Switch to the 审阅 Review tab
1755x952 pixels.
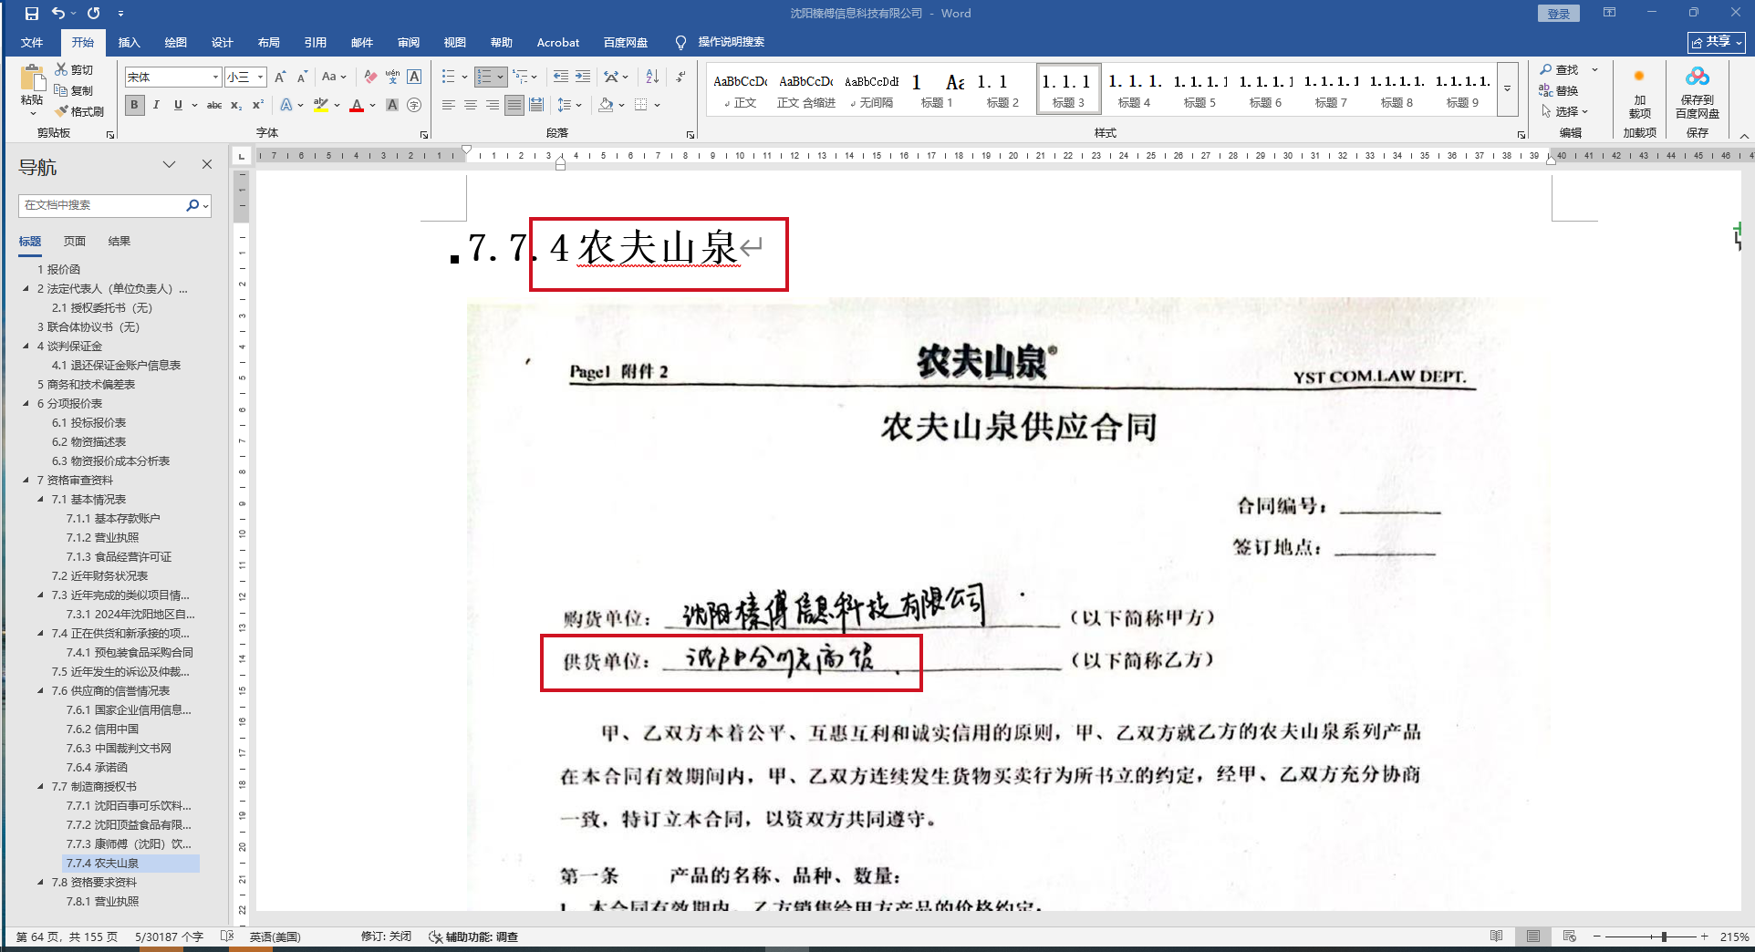tap(408, 42)
